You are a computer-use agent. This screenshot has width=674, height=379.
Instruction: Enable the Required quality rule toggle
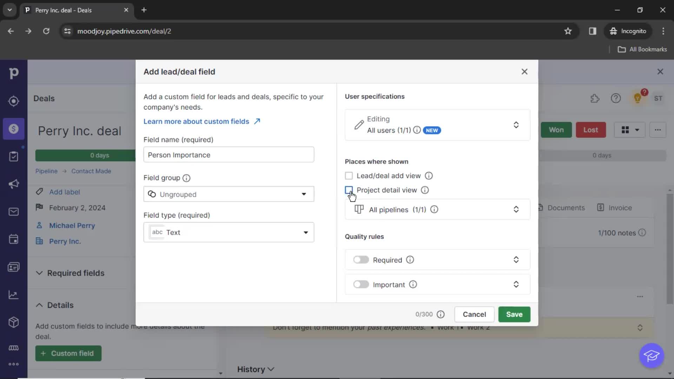(361, 260)
